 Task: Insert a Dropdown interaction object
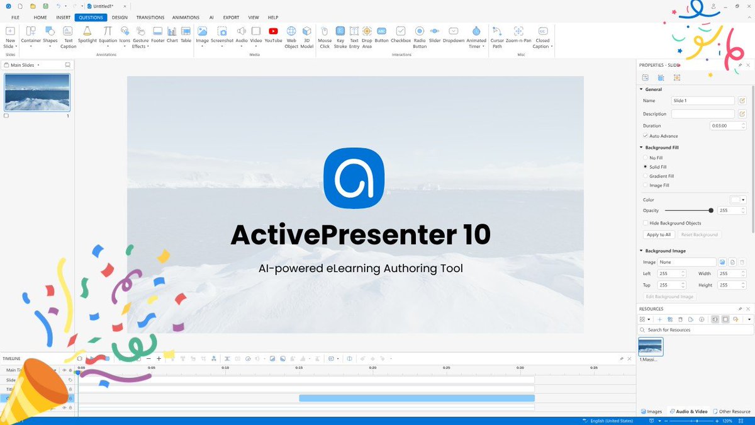click(x=454, y=35)
